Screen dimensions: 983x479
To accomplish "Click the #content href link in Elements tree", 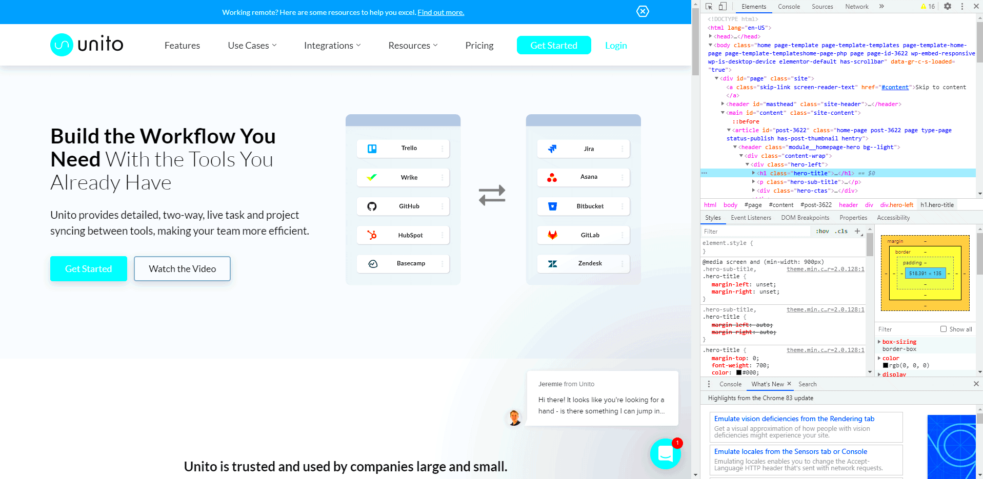I will pyautogui.click(x=895, y=87).
